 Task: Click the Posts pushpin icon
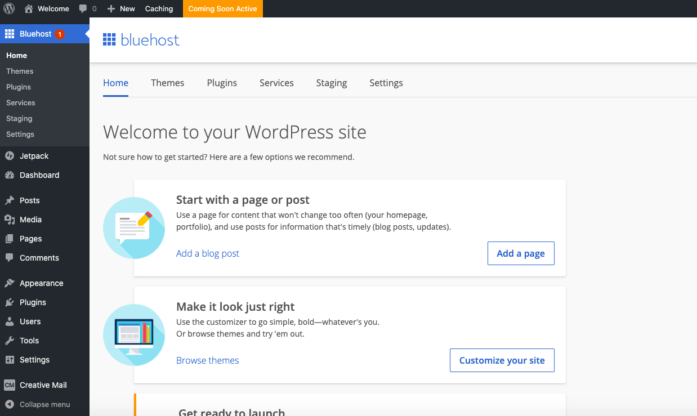click(9, 200)
